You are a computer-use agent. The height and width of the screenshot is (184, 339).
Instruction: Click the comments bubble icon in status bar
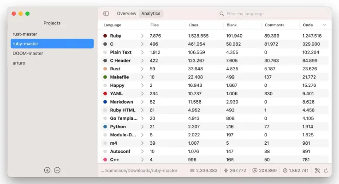click(255, 171)
